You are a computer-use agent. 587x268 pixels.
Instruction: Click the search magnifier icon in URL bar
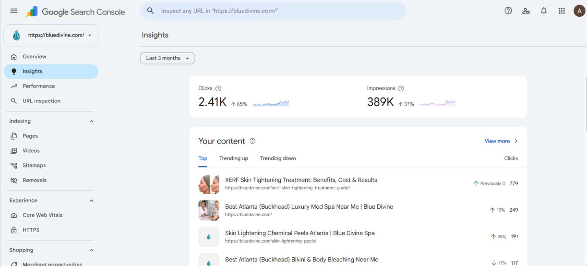click(x=151, y=11)
